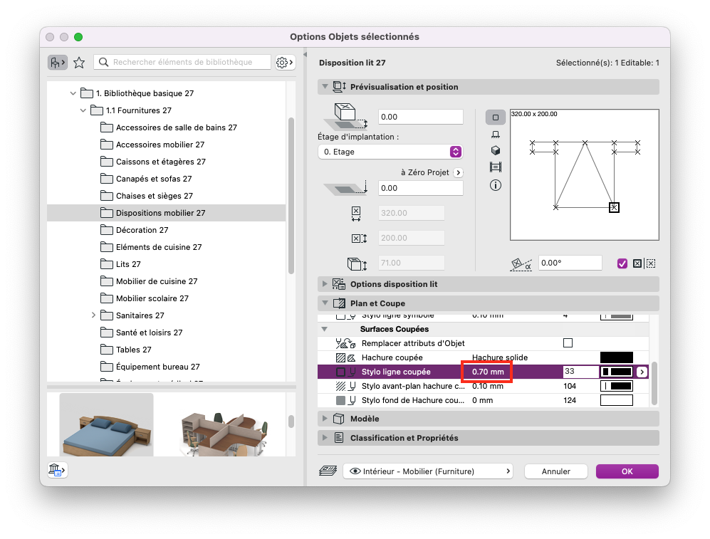Show favorites with the star icon
This screenshot has width=710, height=539.
click(79, 62)
